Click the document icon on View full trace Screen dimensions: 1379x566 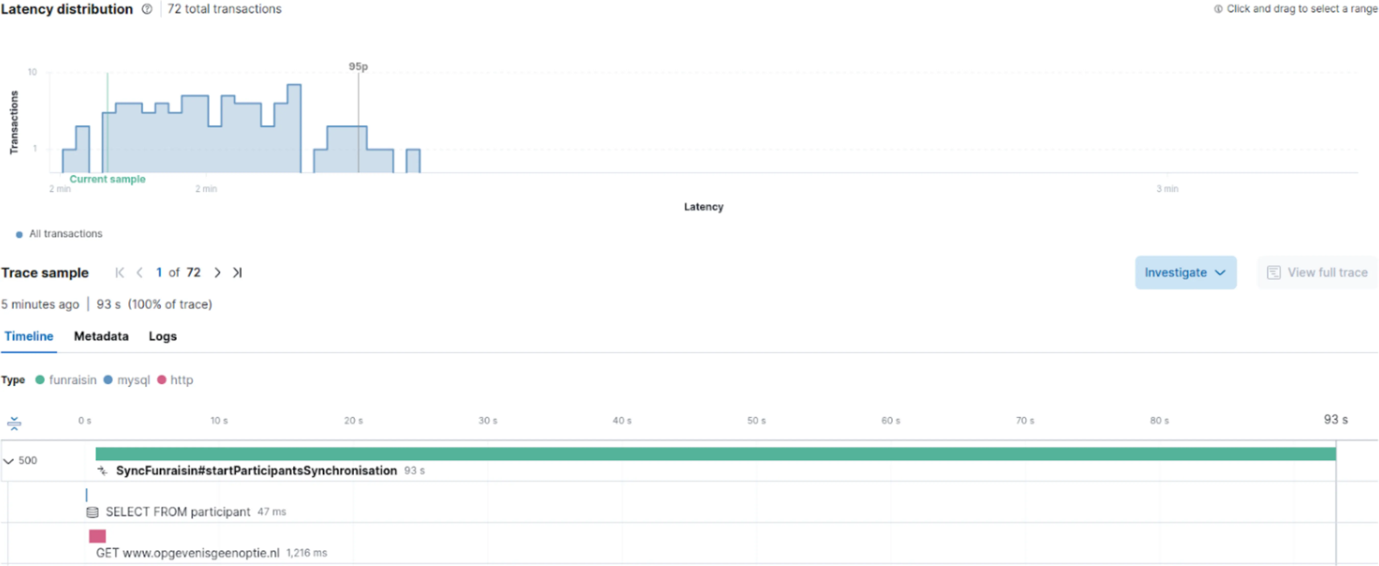pos(1274,273)
